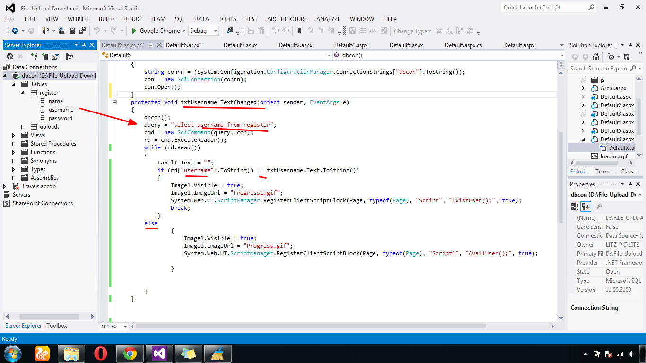Click the Undo icon in the toolbar
The image size is (646, 363).
tap(97, 31)
